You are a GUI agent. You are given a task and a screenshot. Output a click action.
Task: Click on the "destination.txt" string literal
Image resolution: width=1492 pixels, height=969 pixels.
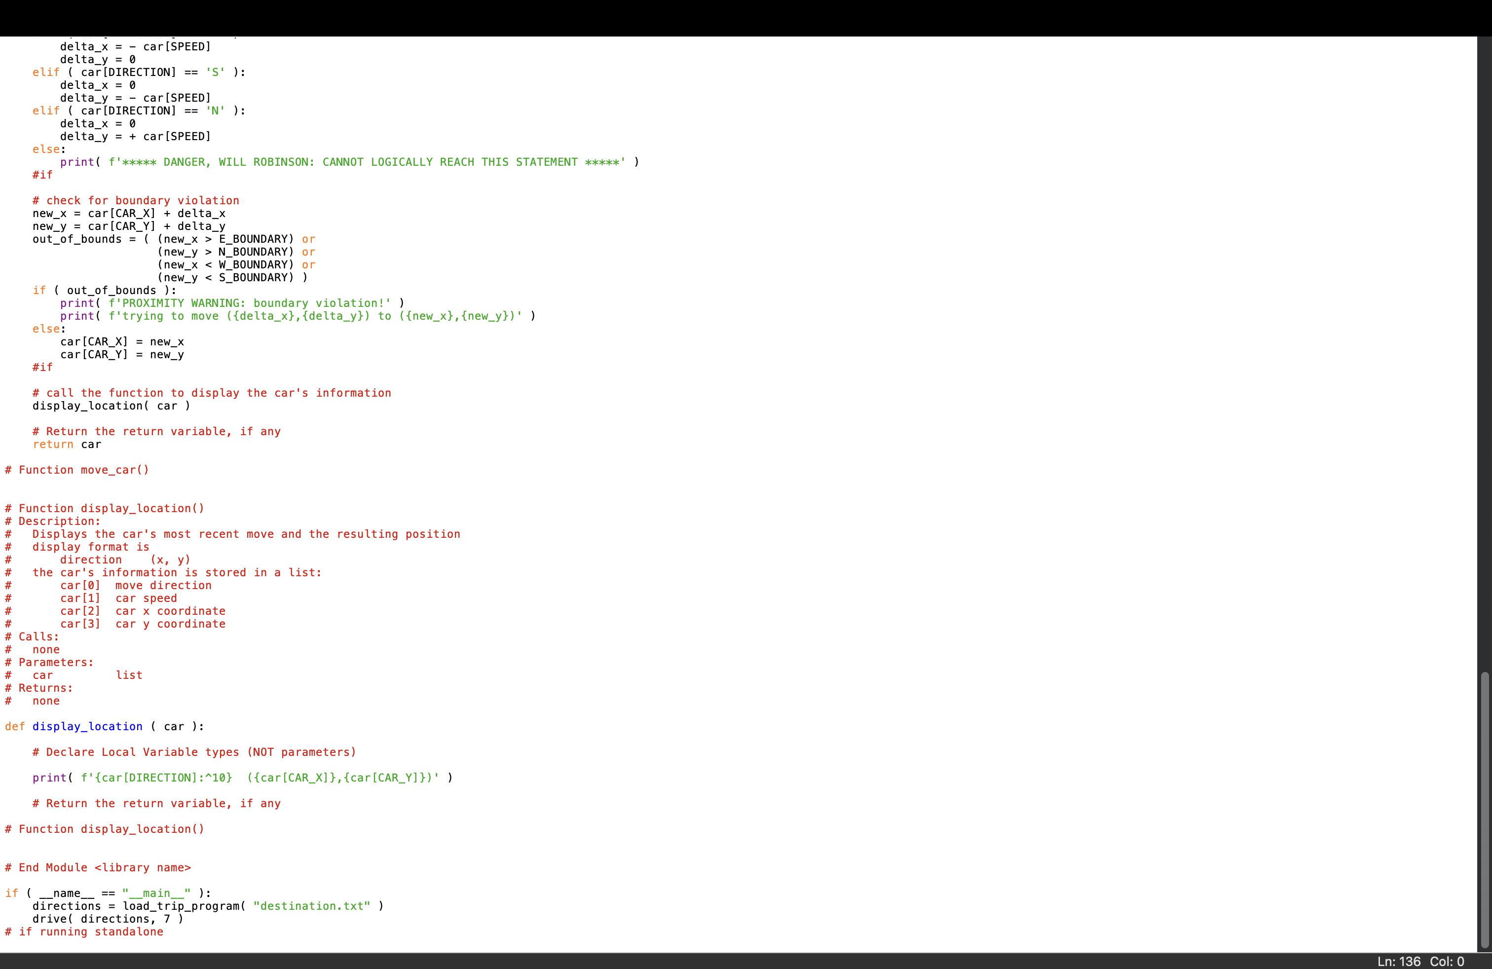click(x=311, y=906)
